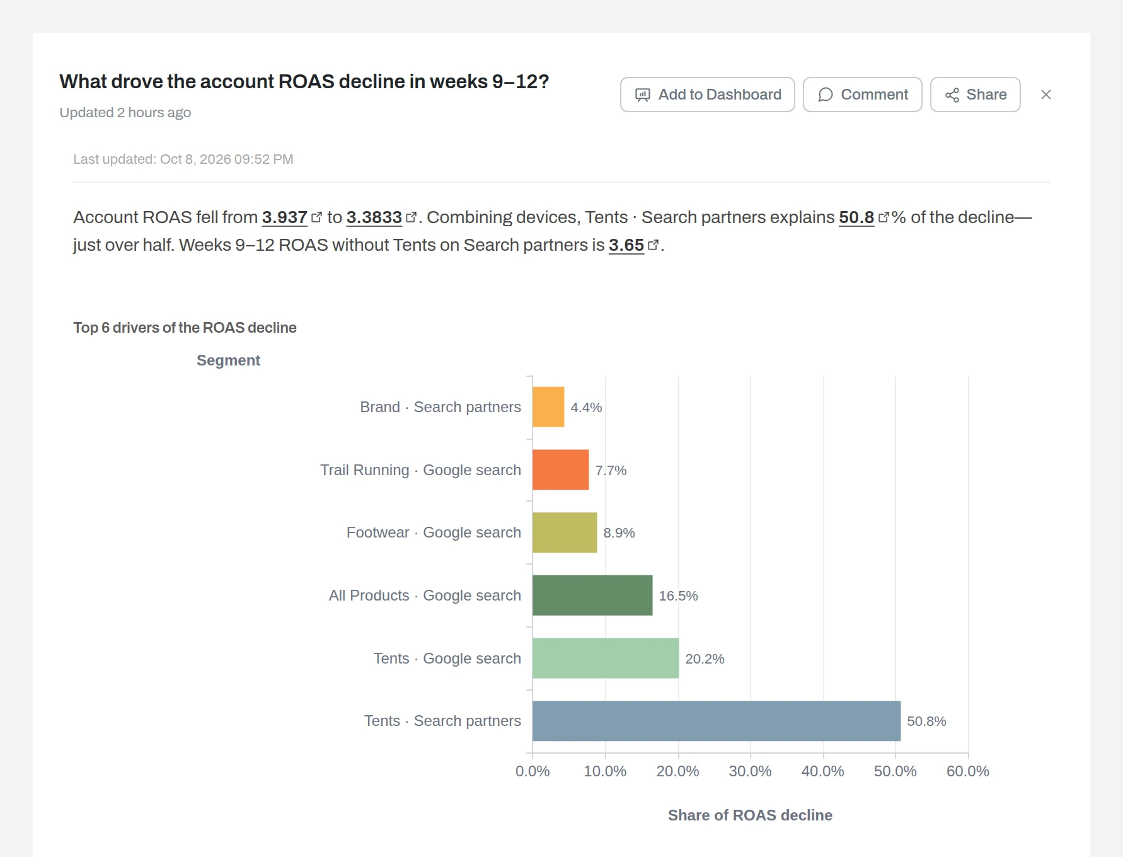Select the blue Tents · Search partners bar
Viewport: 1123px width, 857px height.
pos(717,721)
